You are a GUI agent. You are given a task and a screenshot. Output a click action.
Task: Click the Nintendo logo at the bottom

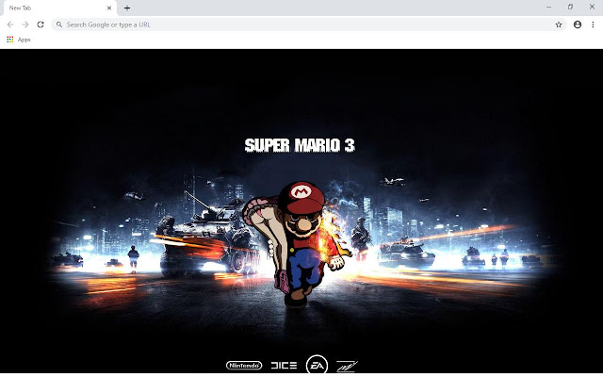[244, 365]
